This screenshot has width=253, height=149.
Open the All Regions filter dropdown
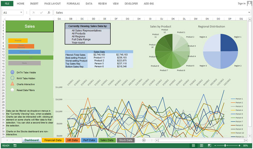[x=78, y=37]
